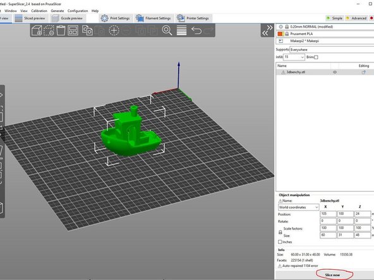This screenshot has height=280, width=374.
Task: Click the editing icon in the 3dbenchy.stl row
Action: [x=363, y=72]
